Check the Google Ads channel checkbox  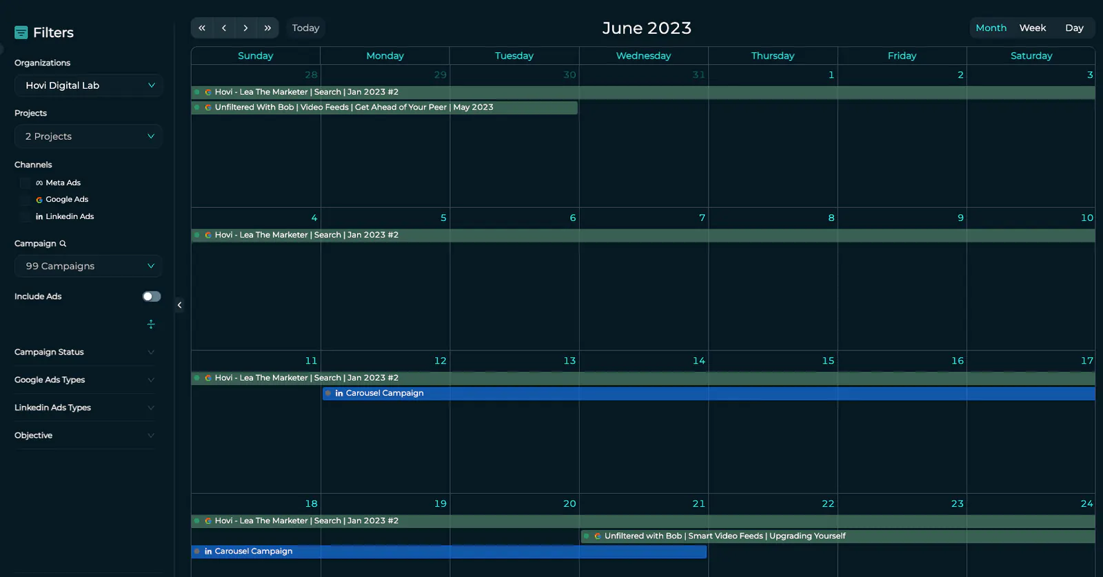tap(26, 200)
